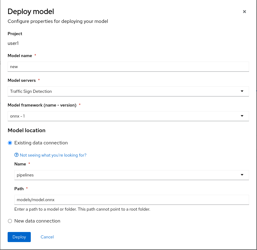This screenshot has height=250, width=257.
Task: Click the "Path" field label
Action: (x=19, y=189)
